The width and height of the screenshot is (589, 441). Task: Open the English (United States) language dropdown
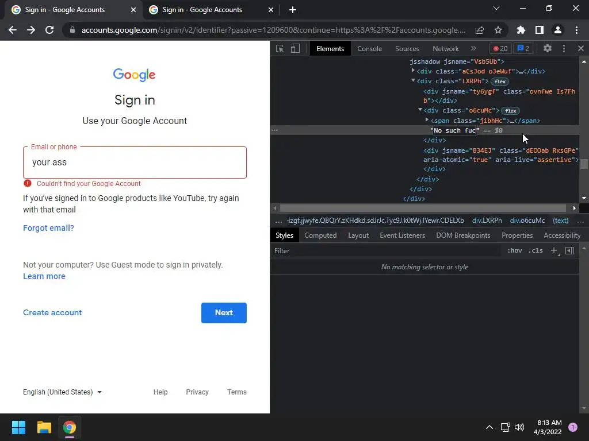(x=62, y=392)
